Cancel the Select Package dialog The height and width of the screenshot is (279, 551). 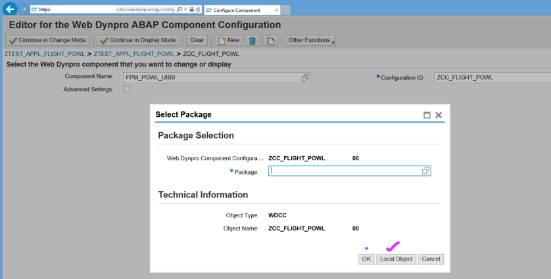pos(431,259)
